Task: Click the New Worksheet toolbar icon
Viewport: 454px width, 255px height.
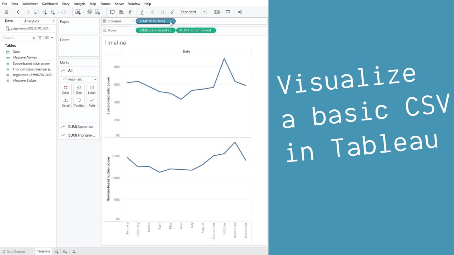Action: click(78, 12)
